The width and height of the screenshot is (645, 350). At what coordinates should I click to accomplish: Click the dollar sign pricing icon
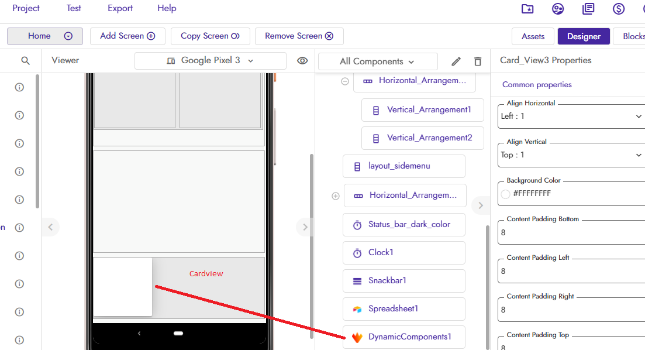(619, 9)
